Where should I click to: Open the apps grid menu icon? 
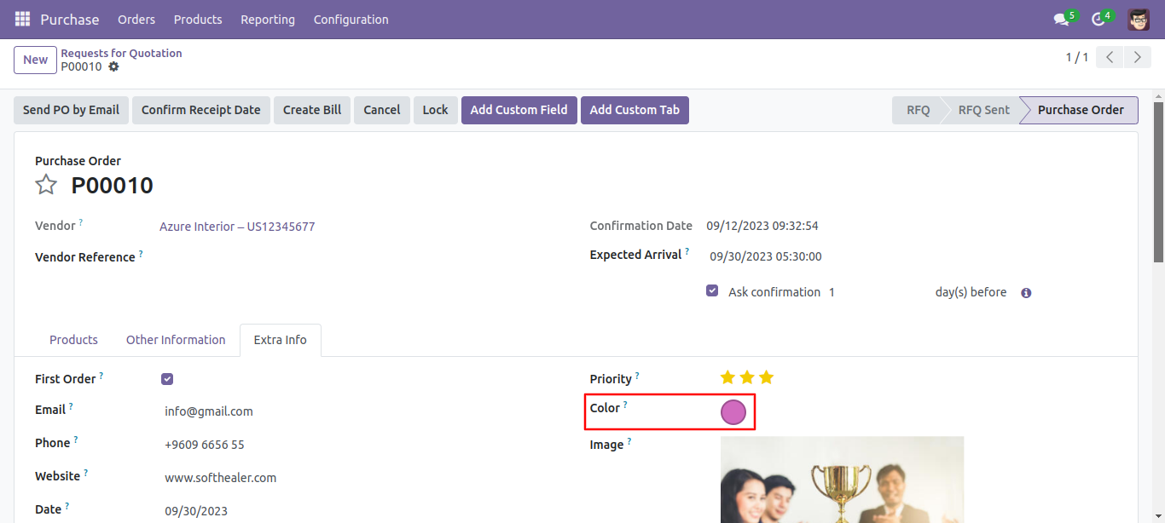[x=22, y=19]
